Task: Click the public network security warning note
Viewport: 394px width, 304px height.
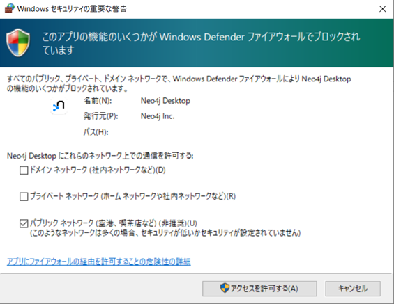Action: [165, 233]
